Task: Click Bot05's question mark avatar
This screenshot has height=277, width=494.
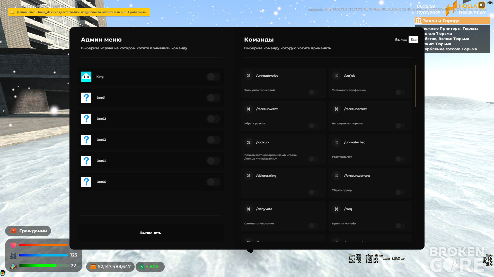Action: (x=86, y=182)
